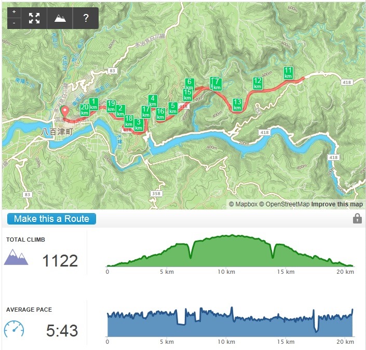Click Make this a Route button
Image resolution: width=366 pixels, height=350 pixels.
(51, 219)
